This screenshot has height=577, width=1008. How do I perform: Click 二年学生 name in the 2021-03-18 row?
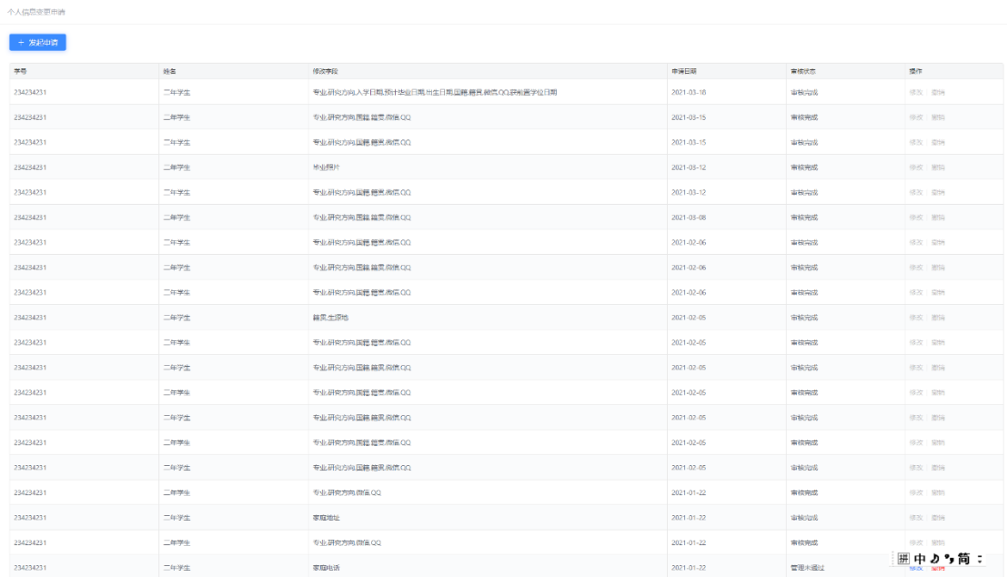point(176,93)
